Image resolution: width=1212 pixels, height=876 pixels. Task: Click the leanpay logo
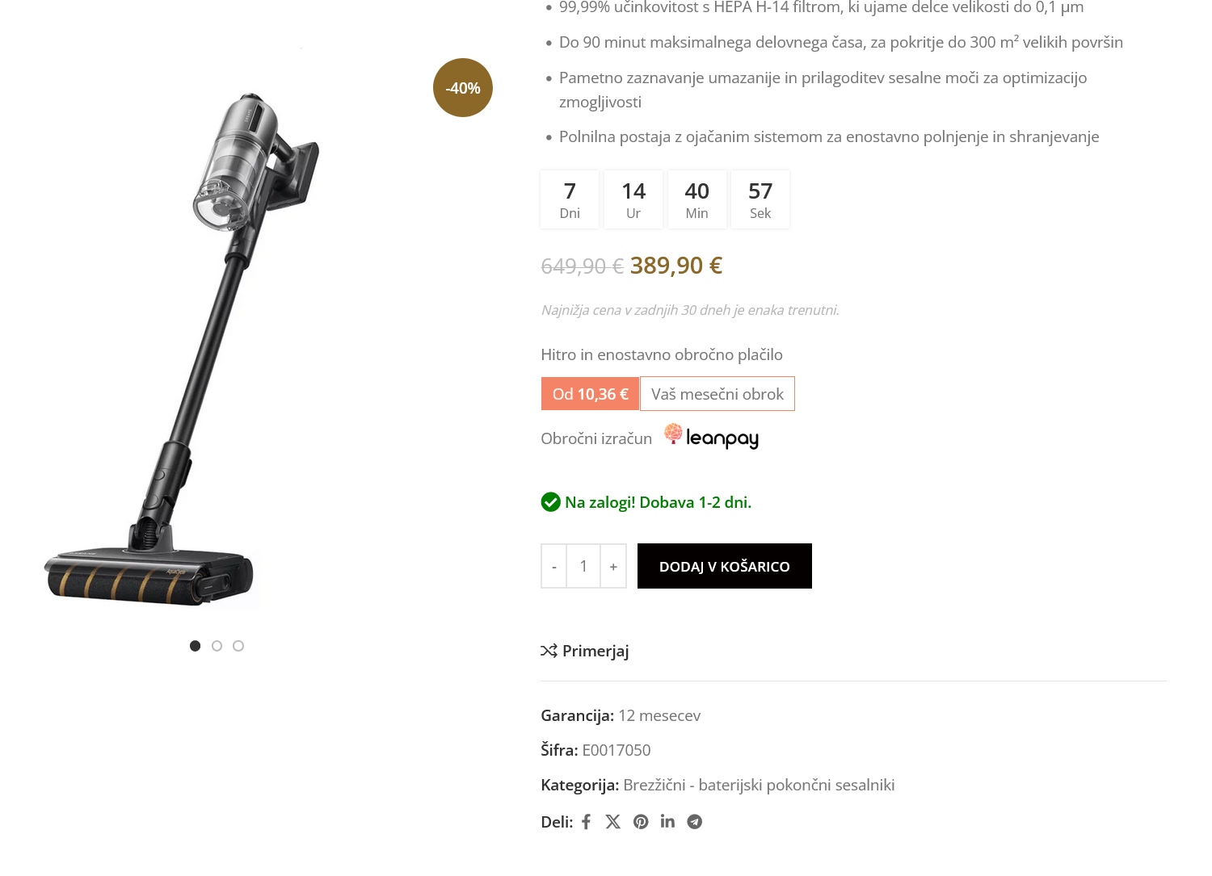pyautogui.click(x=712, y=437)
